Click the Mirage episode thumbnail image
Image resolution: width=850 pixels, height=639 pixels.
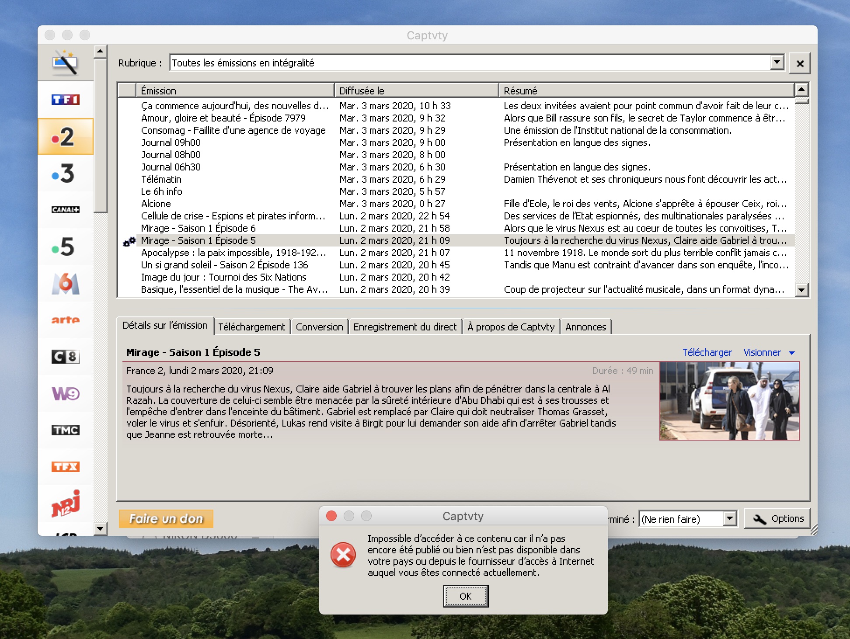[x=729, y=401]
